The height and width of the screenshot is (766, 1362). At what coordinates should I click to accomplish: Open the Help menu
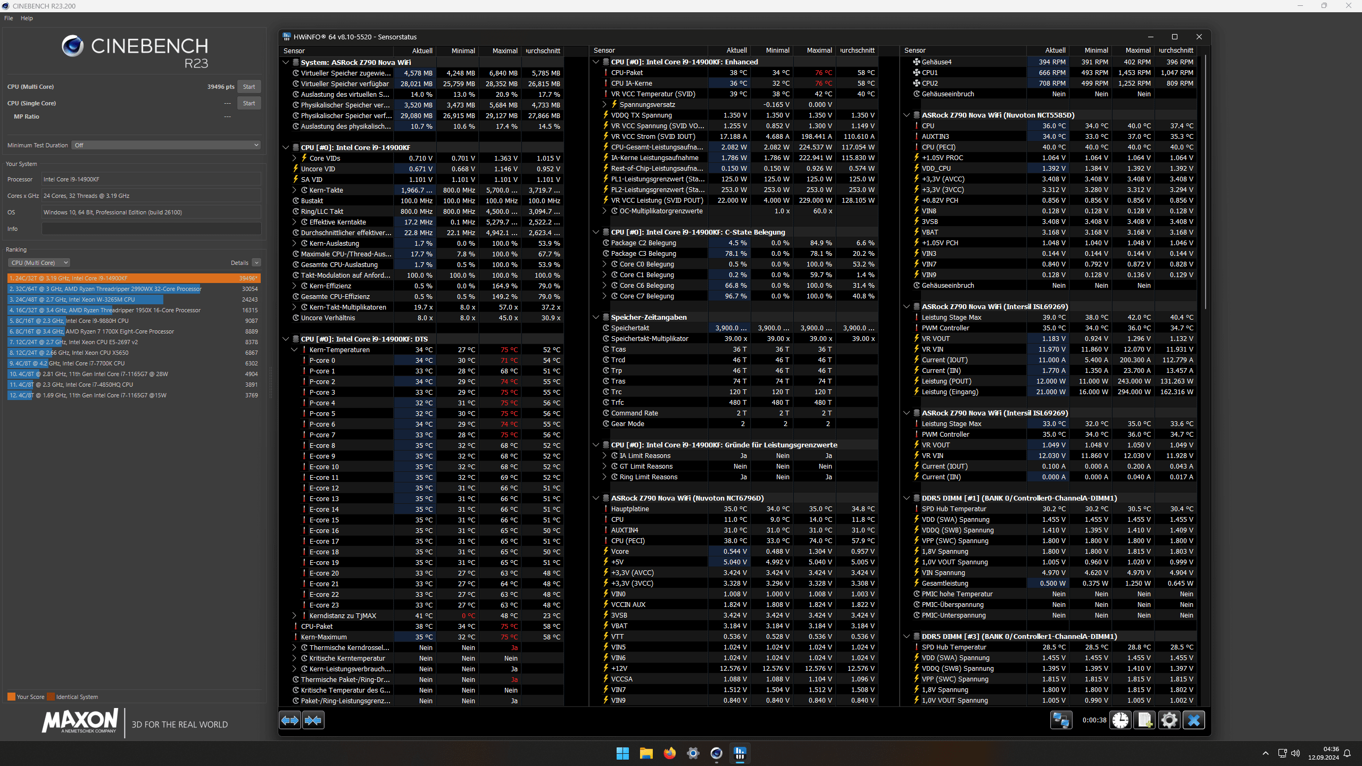pyautogui.click(x=27, y=18)
